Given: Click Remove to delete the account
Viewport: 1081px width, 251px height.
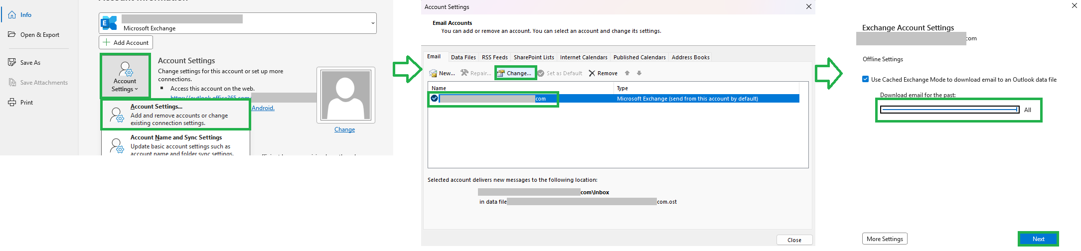Looking at the screenshot, I should tap(603, 73).
